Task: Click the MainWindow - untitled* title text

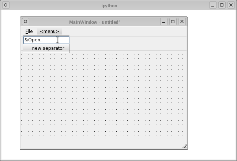Action: pyautogui.click(x=95, y=22)
